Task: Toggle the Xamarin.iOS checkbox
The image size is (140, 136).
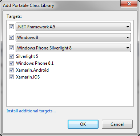Action: [11, 77]
